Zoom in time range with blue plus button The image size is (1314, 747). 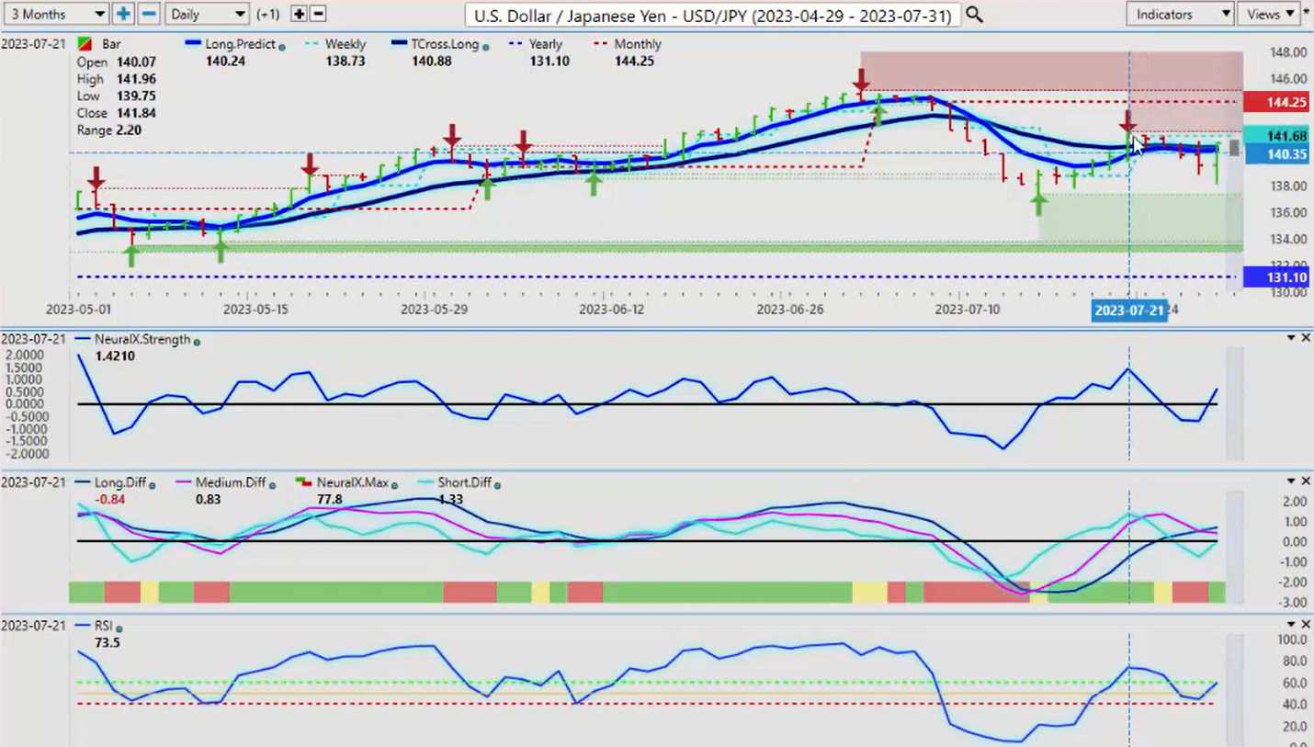coord(123,14)
